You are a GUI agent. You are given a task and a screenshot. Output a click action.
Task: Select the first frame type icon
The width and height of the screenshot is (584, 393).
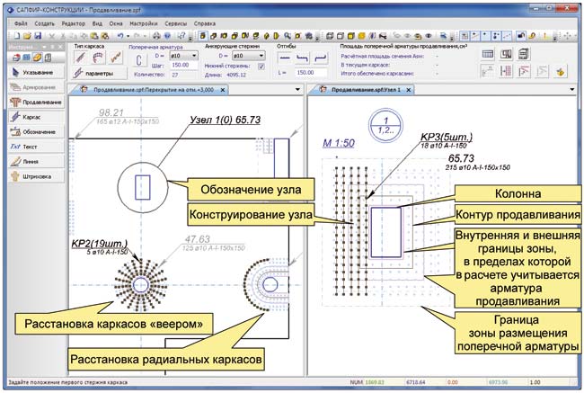pyautogui.click(x=81, y=56)
